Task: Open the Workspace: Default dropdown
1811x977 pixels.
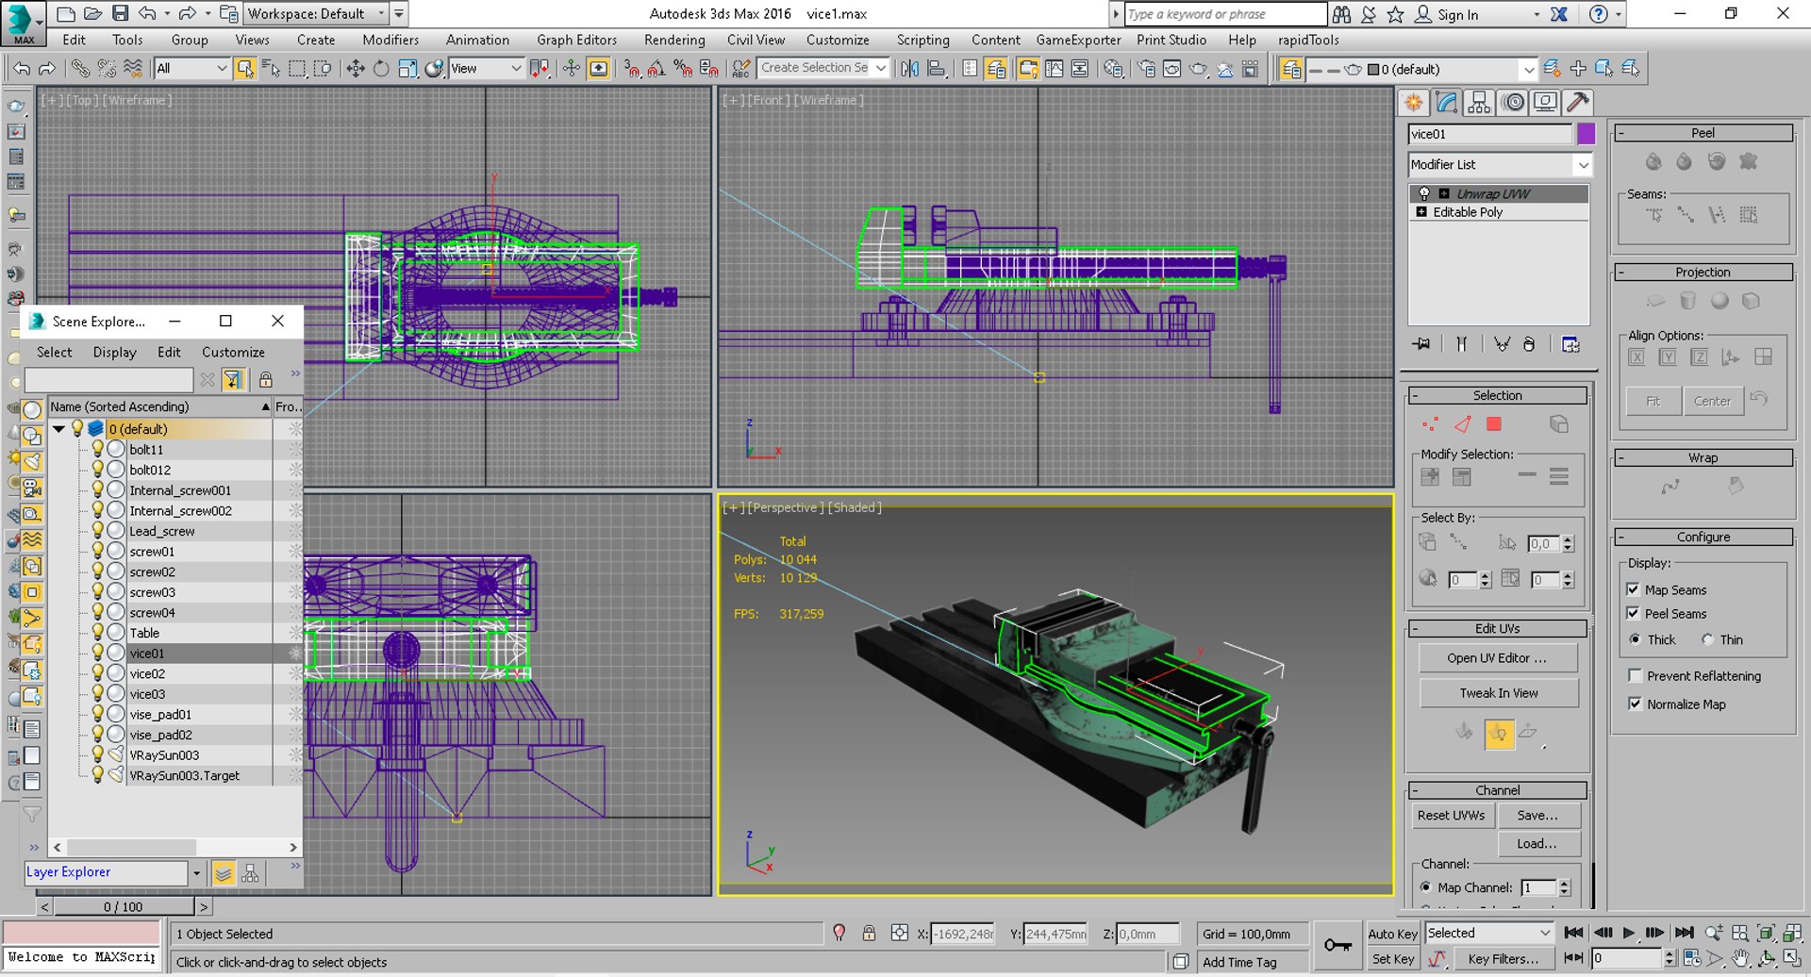Action: point(317,13)
